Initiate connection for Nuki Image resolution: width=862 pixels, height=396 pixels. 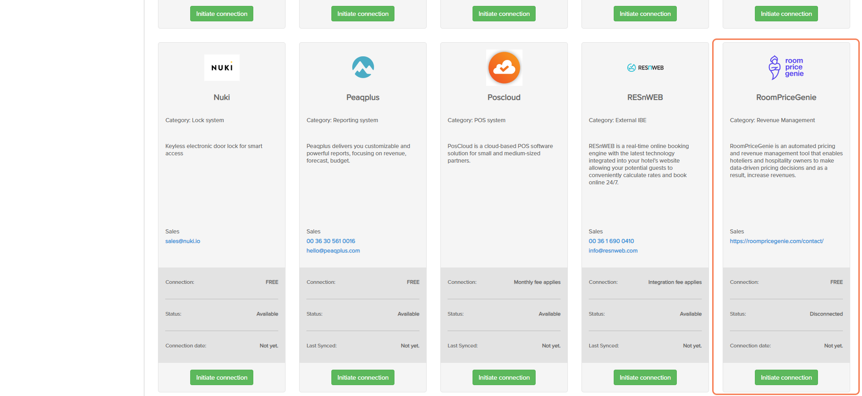coord(222,377)
